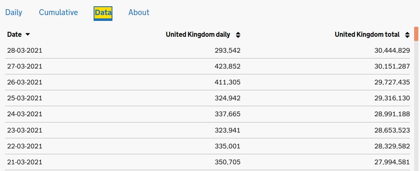
Task: Click total value 29,727,435
Action: coord(392,82)
